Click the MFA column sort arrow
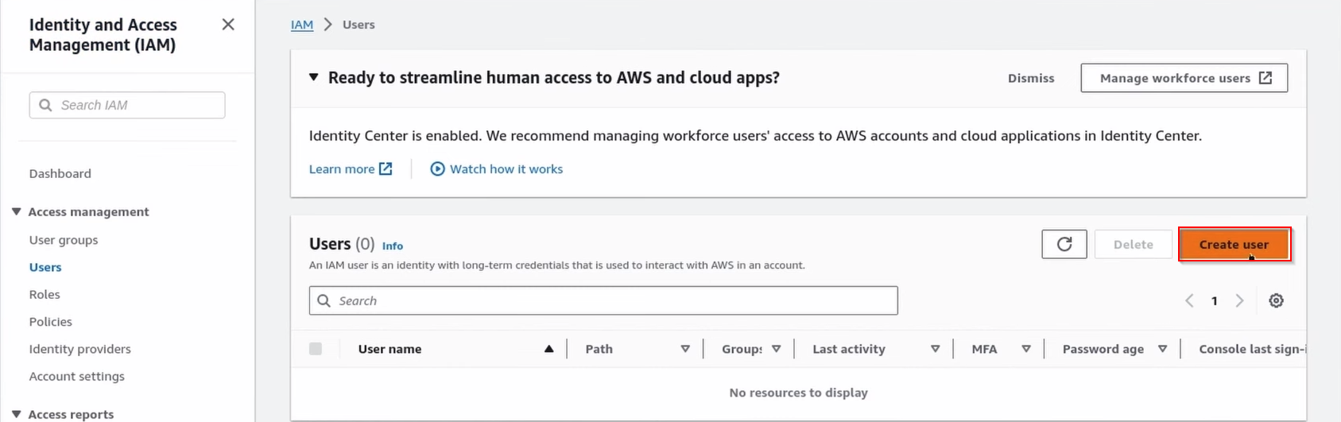 (1026, 349)
